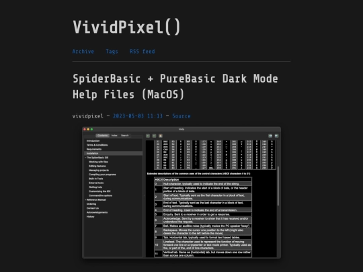Open the SpiderBasic + PureBasic Dark Mode post title
This screenshot has height=272, width=363.
pyautogui.click(x=175, y=87)
